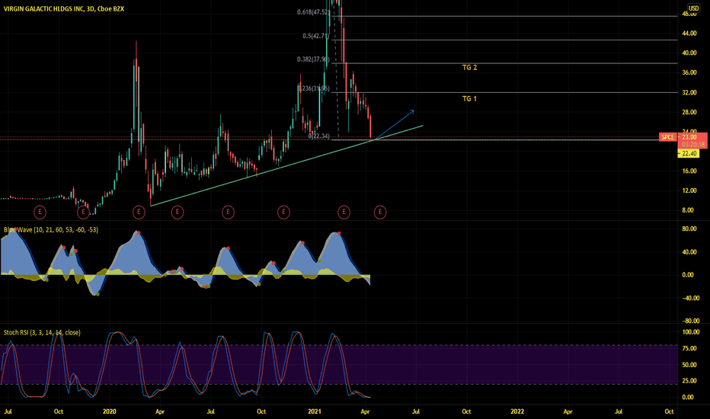Click the red SPCE price tag

click(x=668, y=137)
